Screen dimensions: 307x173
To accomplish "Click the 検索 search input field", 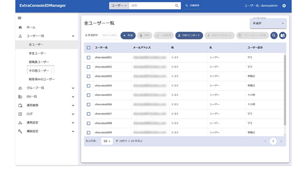I will pyautogui.click(x=151, y=6).
